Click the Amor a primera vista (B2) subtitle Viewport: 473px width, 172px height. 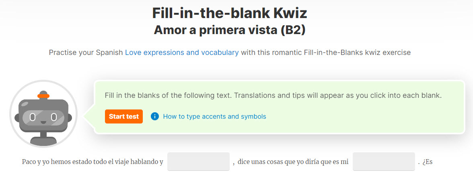click(x=230, y=30)
